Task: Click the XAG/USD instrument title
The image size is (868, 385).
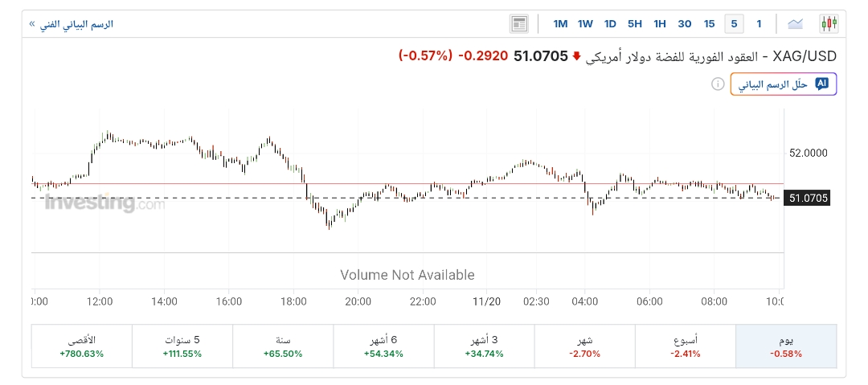Action: coord(805,56)
